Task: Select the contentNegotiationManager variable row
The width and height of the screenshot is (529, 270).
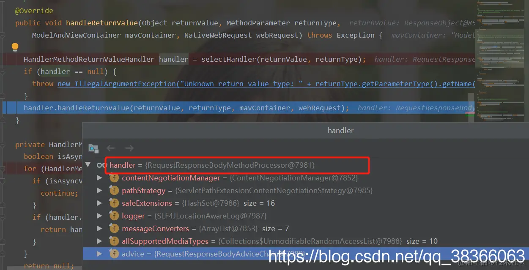Action: [x=305, y=178]
